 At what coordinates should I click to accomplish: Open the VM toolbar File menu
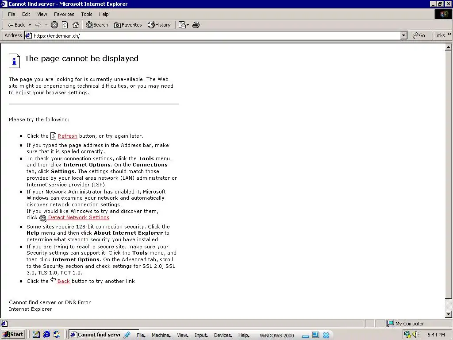point(141,335)
